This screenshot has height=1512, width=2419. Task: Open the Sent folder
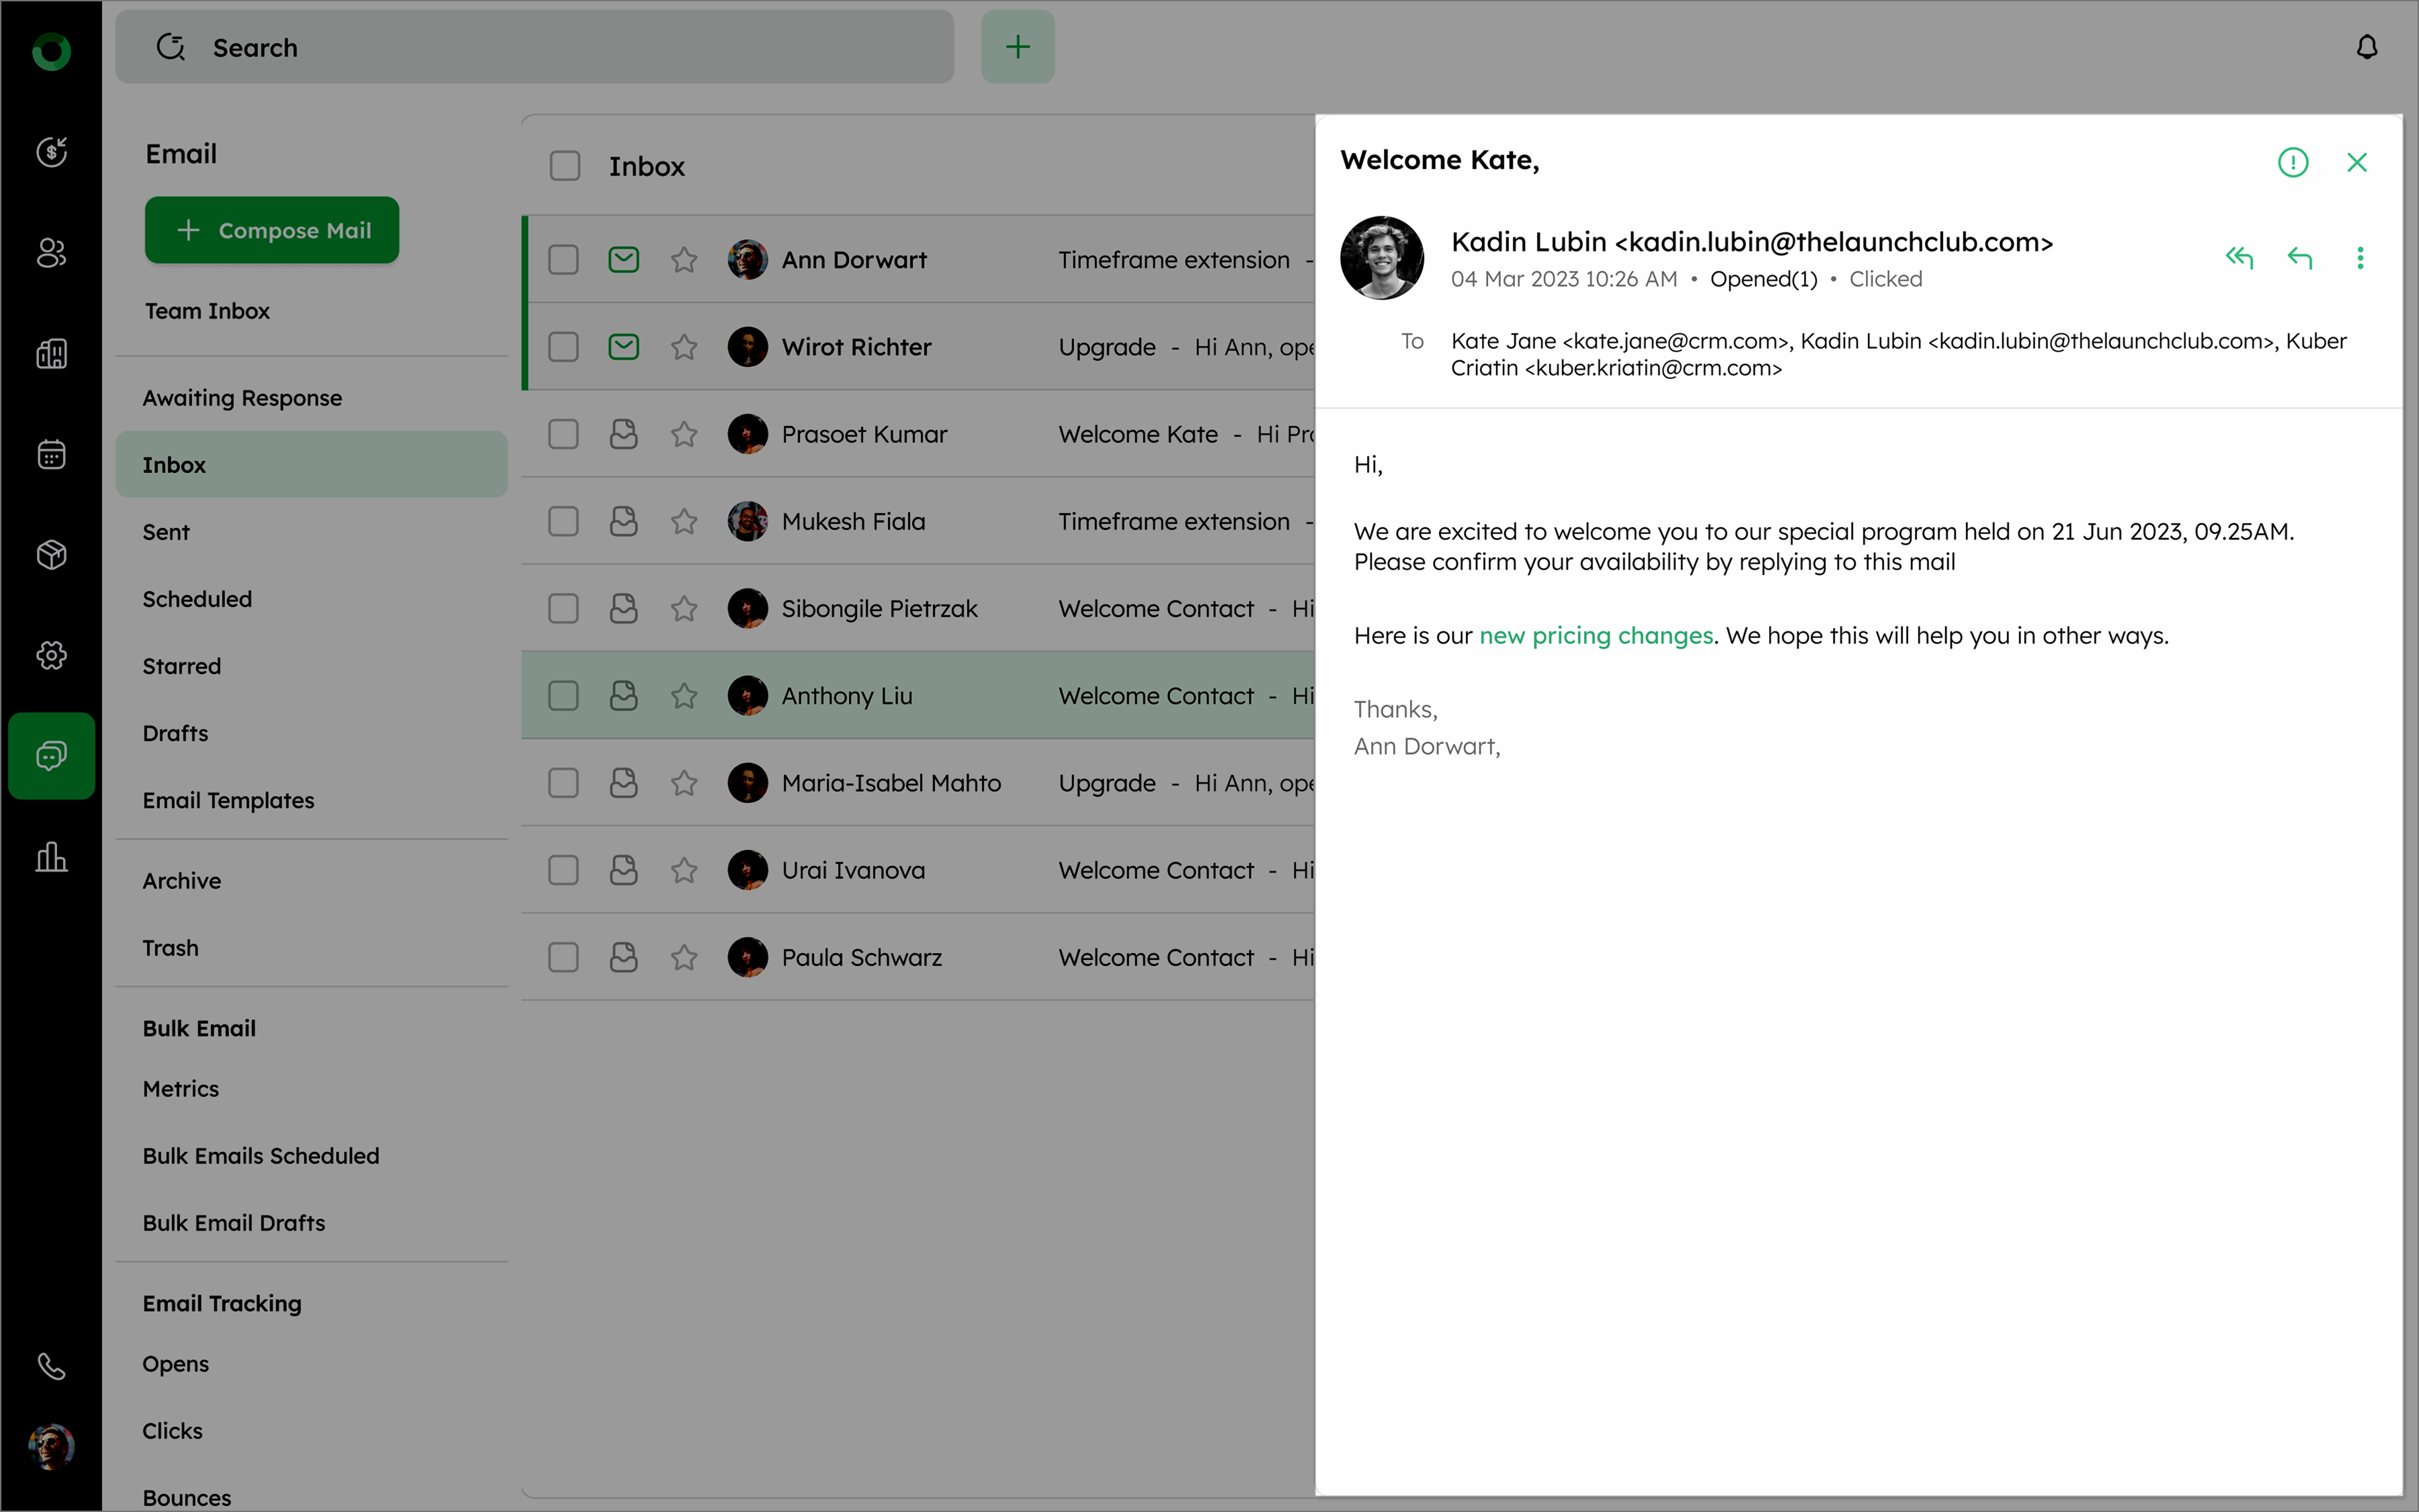[166, 532]
